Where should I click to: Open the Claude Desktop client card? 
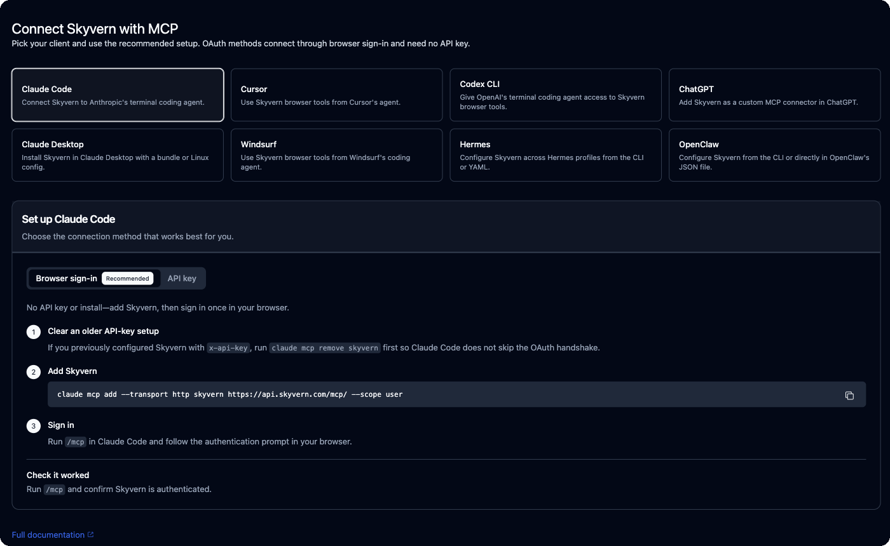[x=118, y=155]
